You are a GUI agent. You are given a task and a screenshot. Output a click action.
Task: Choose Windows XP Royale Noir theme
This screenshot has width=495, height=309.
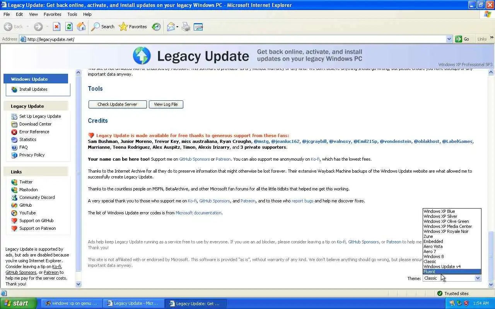click(452, 231)
